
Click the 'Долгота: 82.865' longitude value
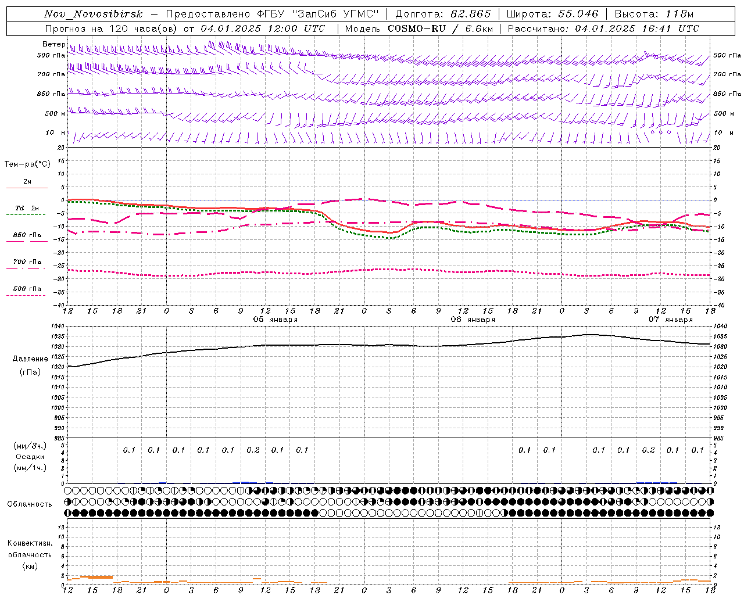pyautogui.click(x=443, y=14)
